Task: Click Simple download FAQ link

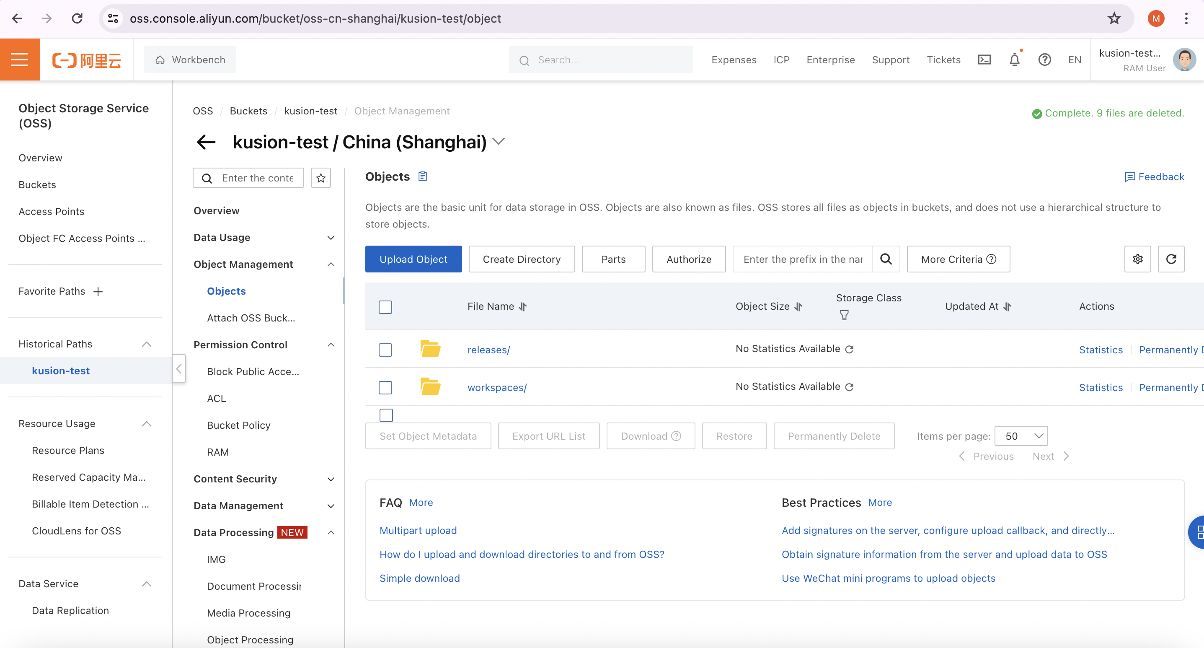Action: point(419,578)
